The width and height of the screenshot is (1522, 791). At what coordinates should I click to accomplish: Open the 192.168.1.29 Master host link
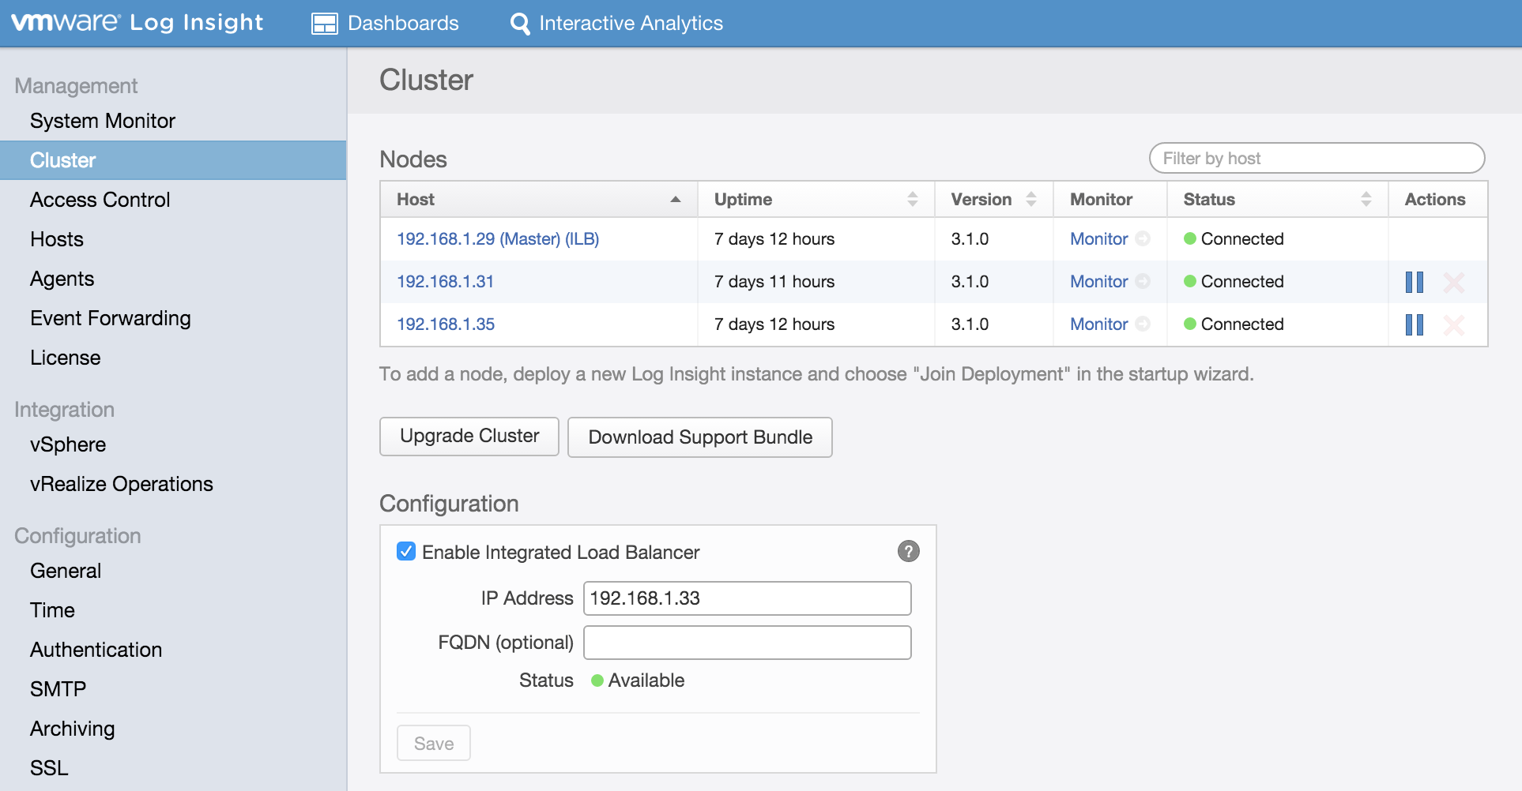click(x=497, y=238)
